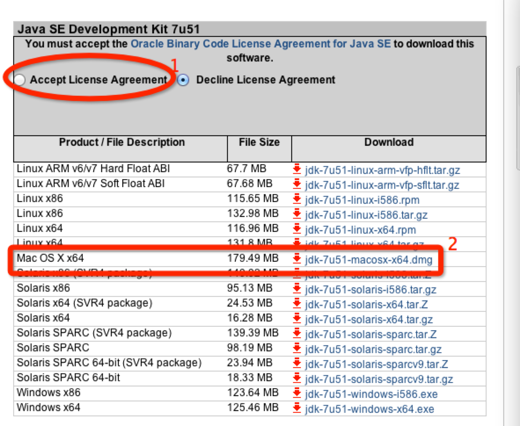The image size is (520, 426).
Task: Click download arrow icon beside solaris-sparcv9.tar.Z
Action: tap(297, 363)
